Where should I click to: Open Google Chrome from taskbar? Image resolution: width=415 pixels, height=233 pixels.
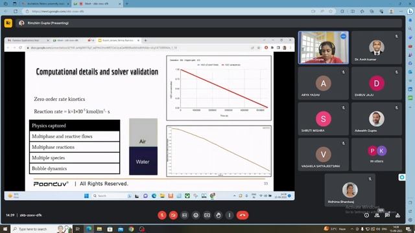pyautogui.click(x=131, y=228)
